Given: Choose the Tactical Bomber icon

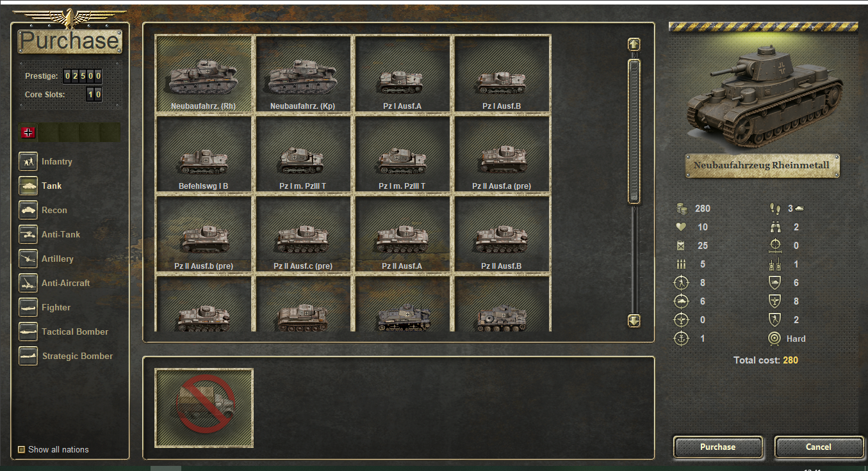Looking at the screenshot, I should point(28,331).
